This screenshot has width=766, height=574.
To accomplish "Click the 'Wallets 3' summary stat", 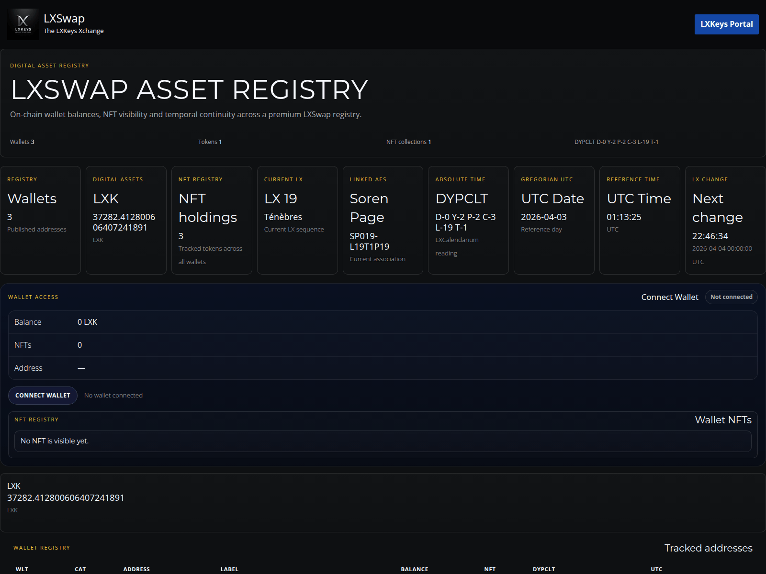I will (x=22, y=142).
